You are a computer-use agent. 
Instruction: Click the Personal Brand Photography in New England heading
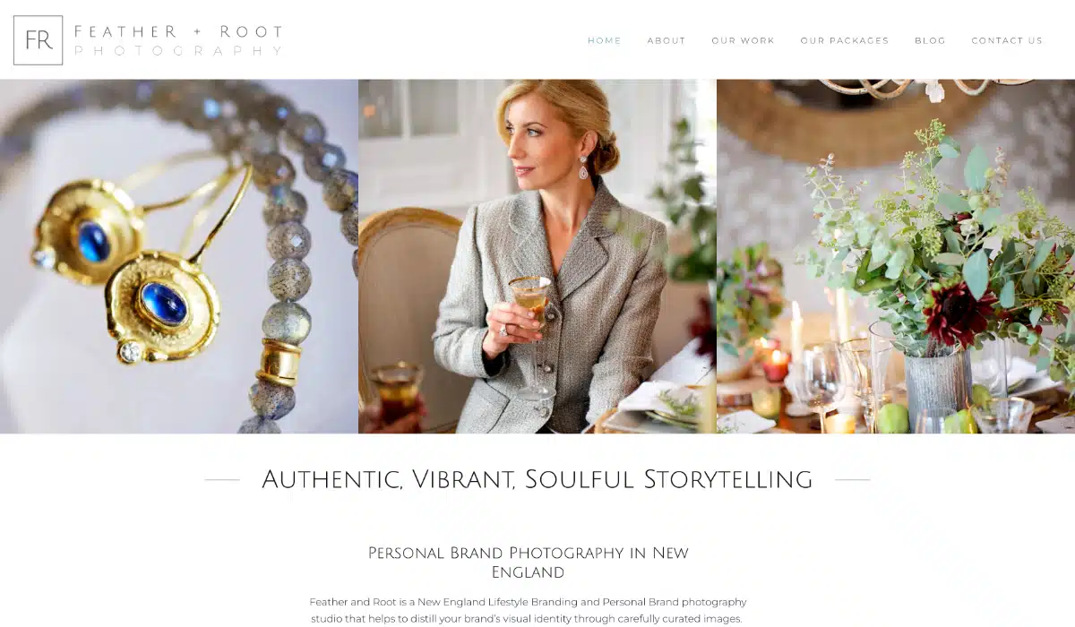(529, 562)
